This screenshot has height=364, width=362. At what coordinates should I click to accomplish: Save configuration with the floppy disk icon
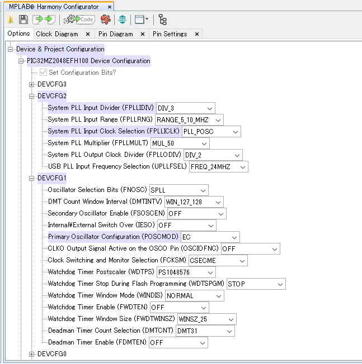(x=23, y=20)
